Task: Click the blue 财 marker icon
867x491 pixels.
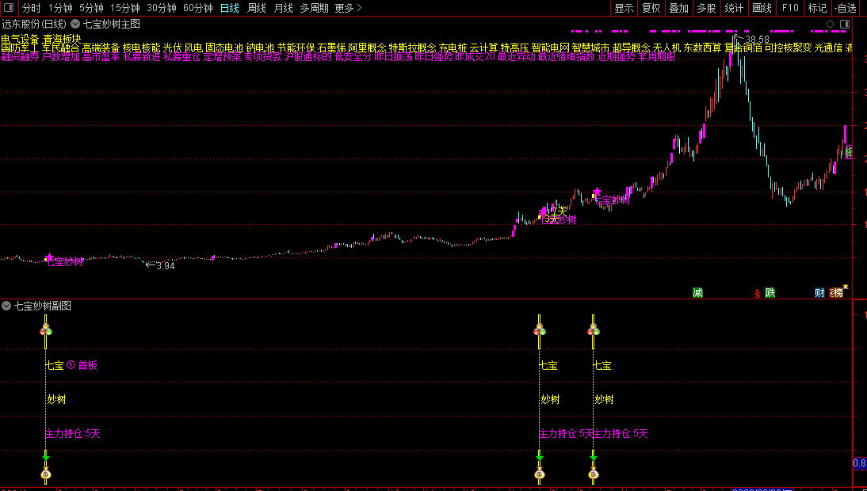Action: point(819,293)
